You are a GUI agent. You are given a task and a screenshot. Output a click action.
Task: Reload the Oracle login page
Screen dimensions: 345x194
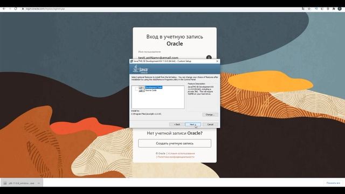16,9
